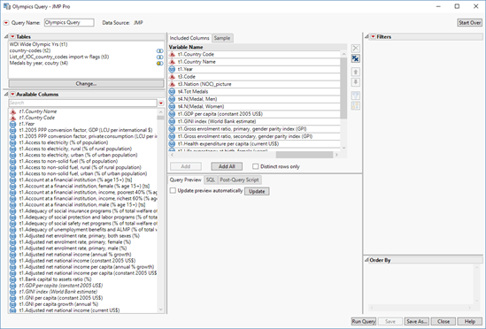Open the Available Columns red triangle menu
486x329 pixels.
tap(12, 95)
